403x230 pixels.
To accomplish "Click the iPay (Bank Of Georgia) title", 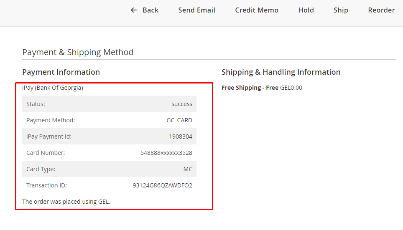I will pyautogui.click(x=53, y=88).
